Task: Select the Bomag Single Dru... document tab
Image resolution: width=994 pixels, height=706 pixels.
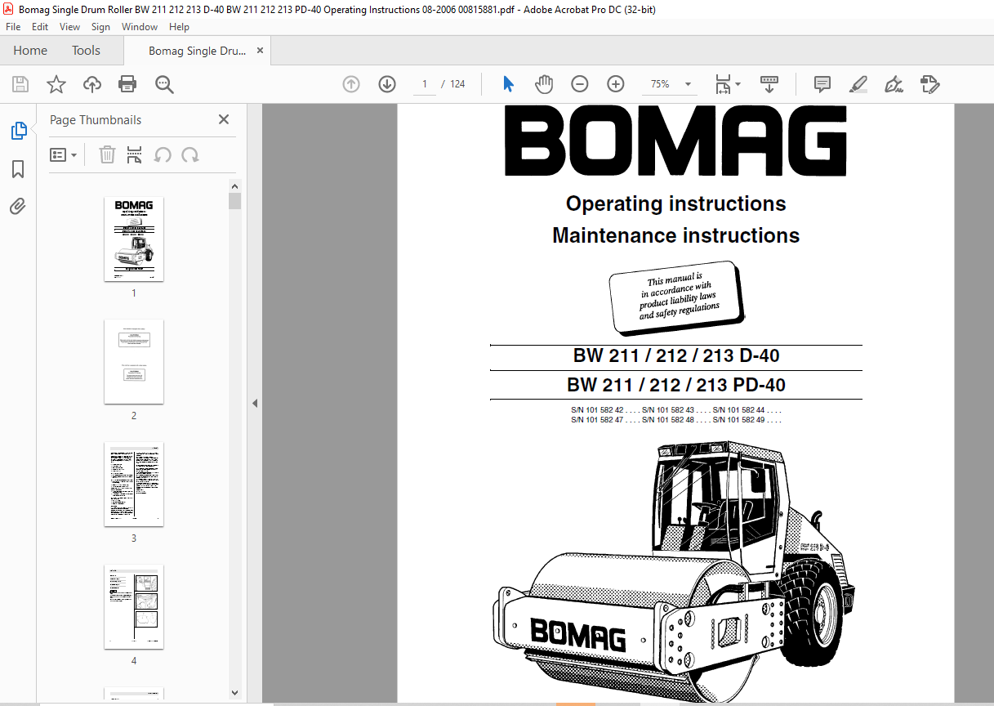Action: pos(197,51)
